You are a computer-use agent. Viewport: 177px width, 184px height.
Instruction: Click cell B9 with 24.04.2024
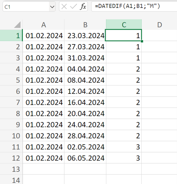(x=85, y=124)
